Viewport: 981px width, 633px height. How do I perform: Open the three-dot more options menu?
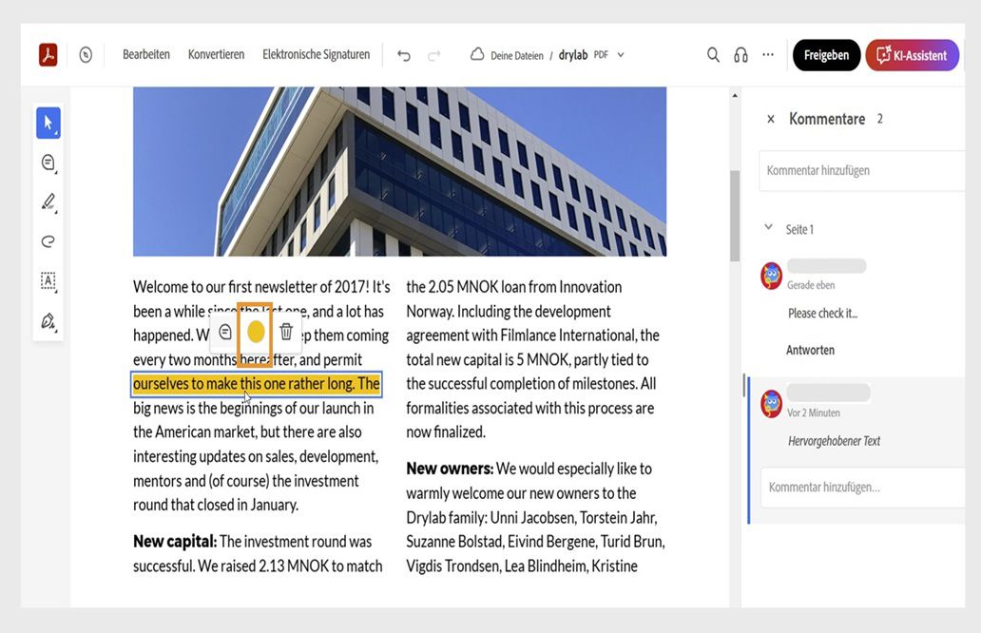click(x=768, y=55)
